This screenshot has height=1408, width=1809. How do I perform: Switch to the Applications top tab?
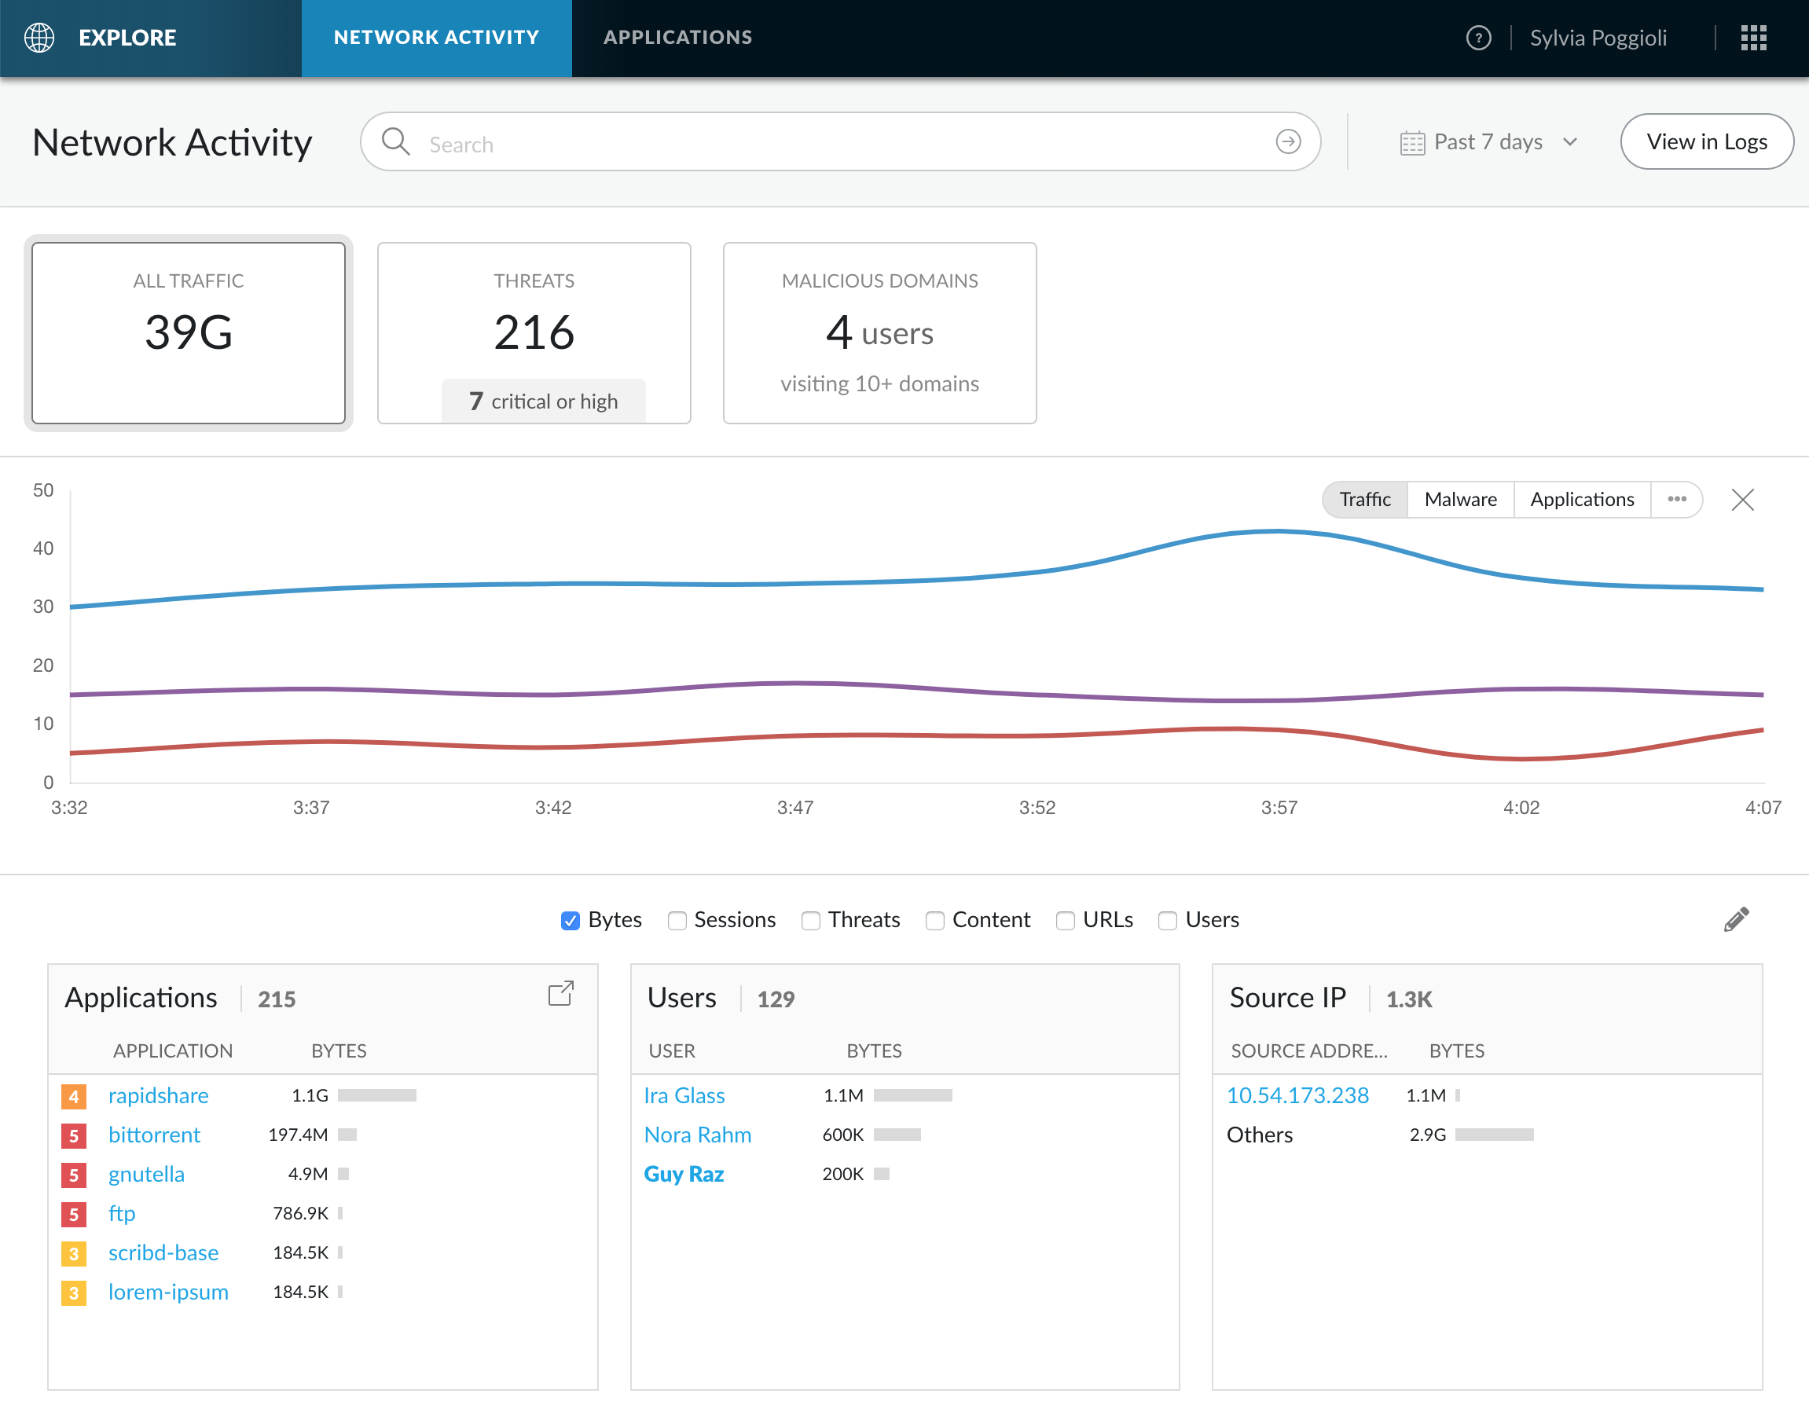677,37
